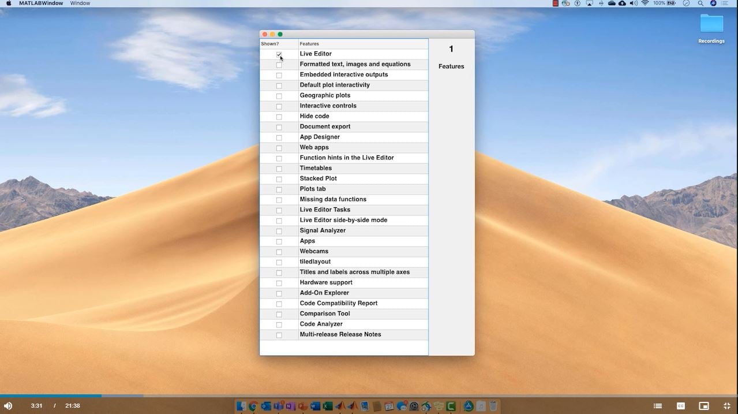Screen dimensions: 738x414
Task: Select the Code Analyzer row
Action: pos(344,325)
